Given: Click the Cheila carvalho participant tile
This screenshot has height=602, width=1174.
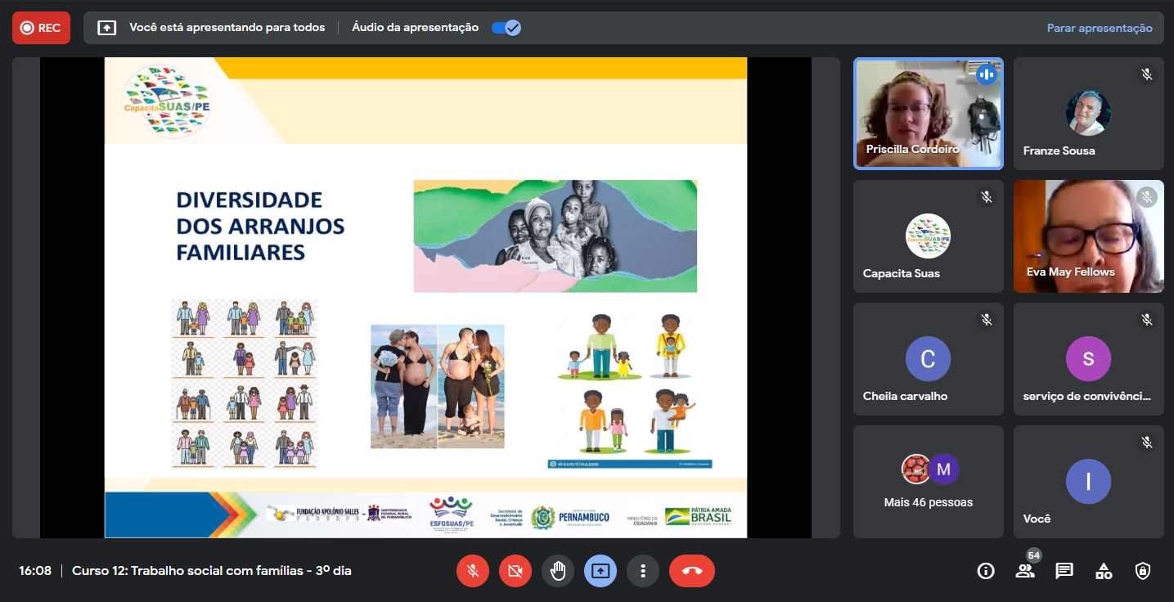Looking at the screenshot, I should [x=928, y=359].
